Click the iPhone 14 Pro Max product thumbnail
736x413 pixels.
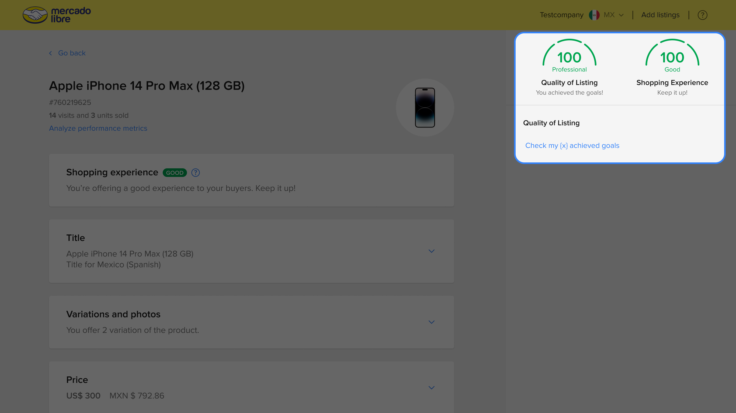click(425, 108)
